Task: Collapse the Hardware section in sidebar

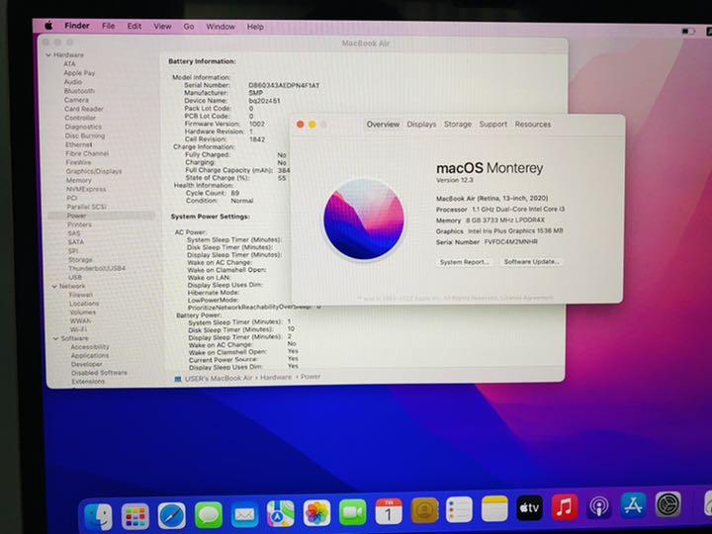Action: 48,55
